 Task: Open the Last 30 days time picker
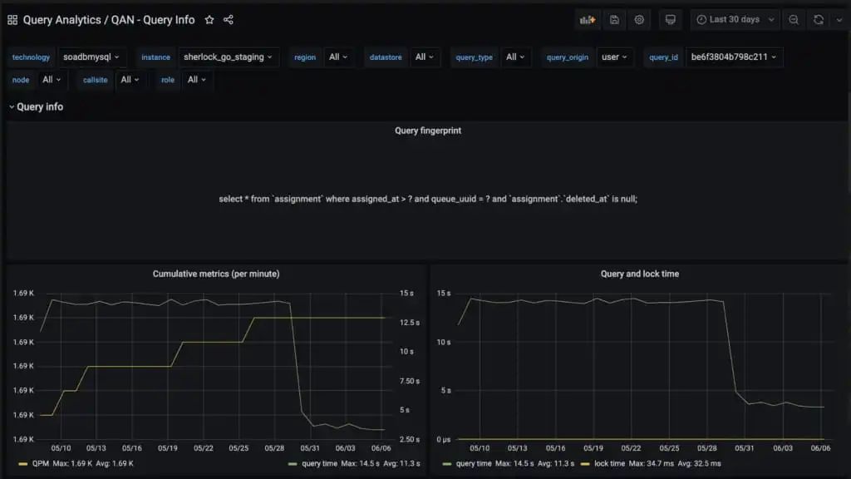[x=735, y=20]
